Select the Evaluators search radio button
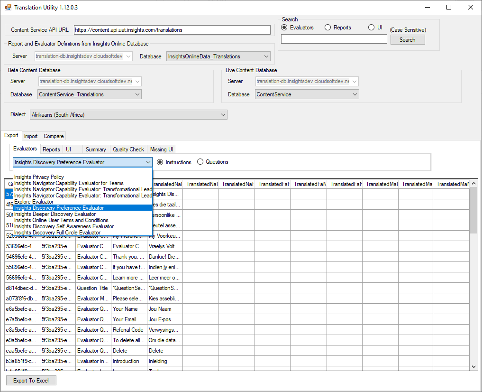This screenshot has height=392, width=482. tap(284, 28)
